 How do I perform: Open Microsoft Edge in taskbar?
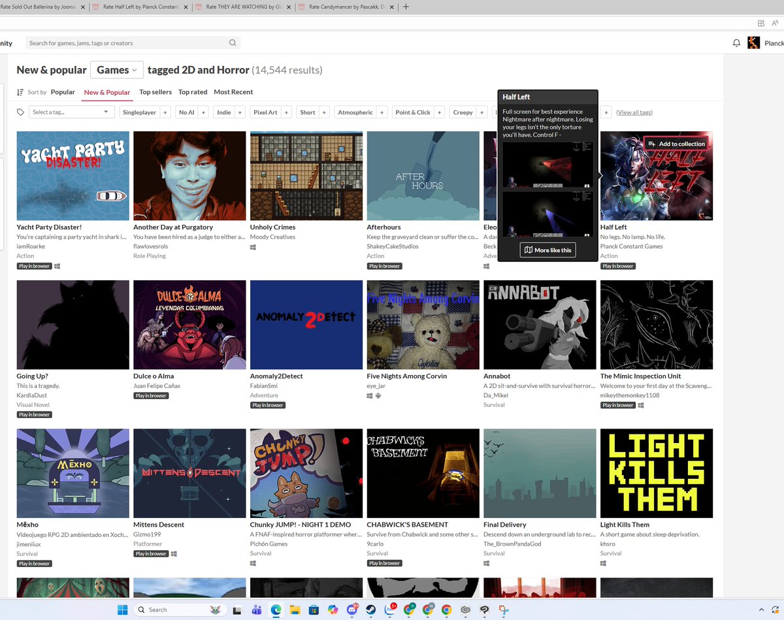pyautogui.click(x=276, y=610)
